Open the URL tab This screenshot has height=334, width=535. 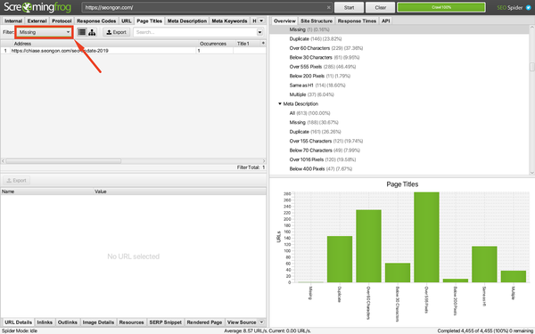(127, 20)
